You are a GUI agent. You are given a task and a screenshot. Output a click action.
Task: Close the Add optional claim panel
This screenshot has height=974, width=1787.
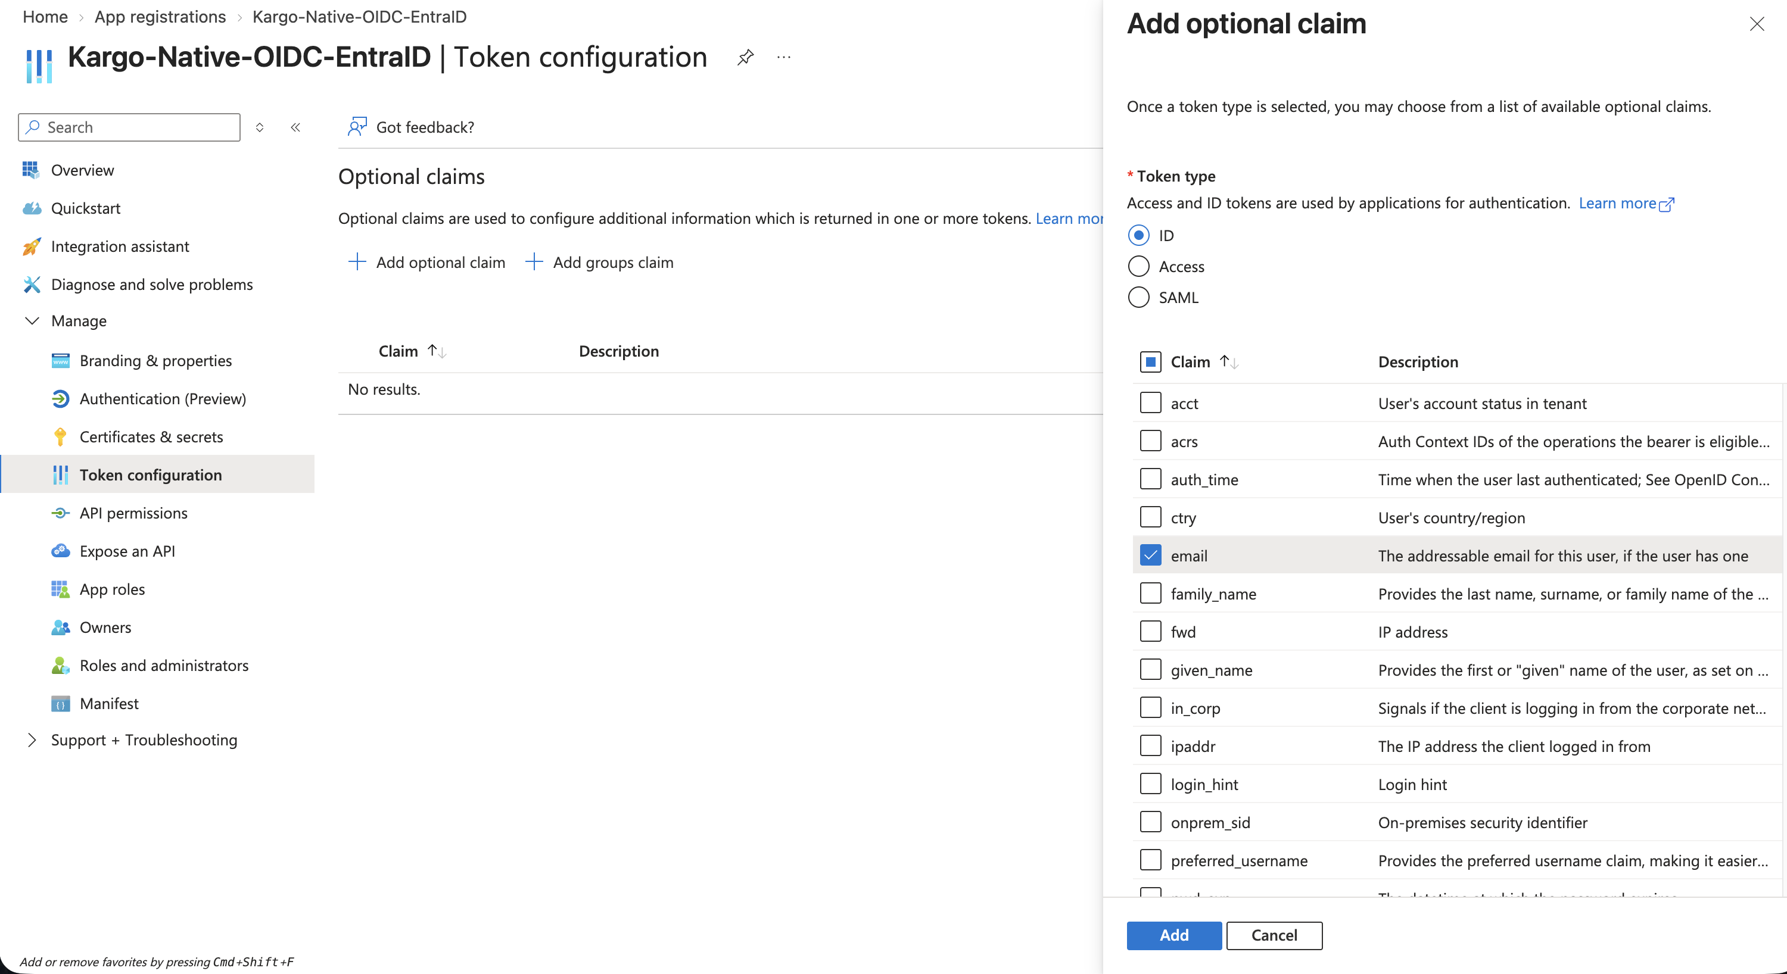1757,24
